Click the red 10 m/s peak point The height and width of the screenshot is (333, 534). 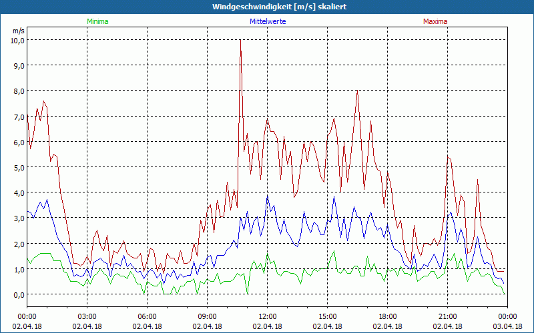click(x=240, y=40)
